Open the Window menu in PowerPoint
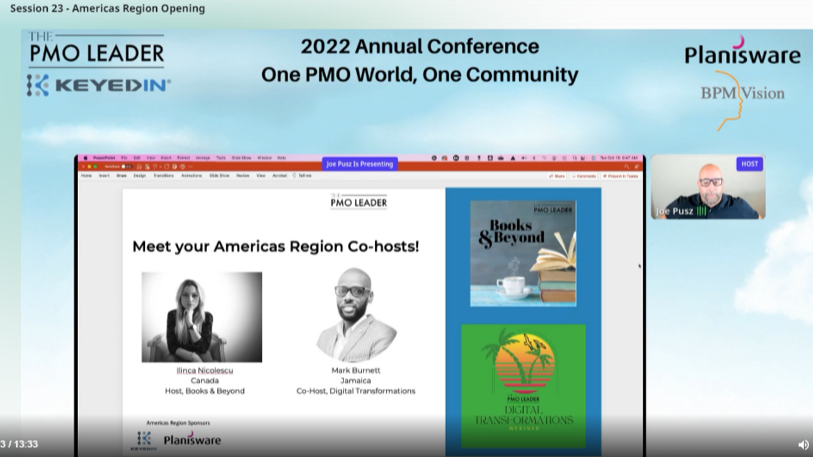813x457 pixels. click(264, 157)
